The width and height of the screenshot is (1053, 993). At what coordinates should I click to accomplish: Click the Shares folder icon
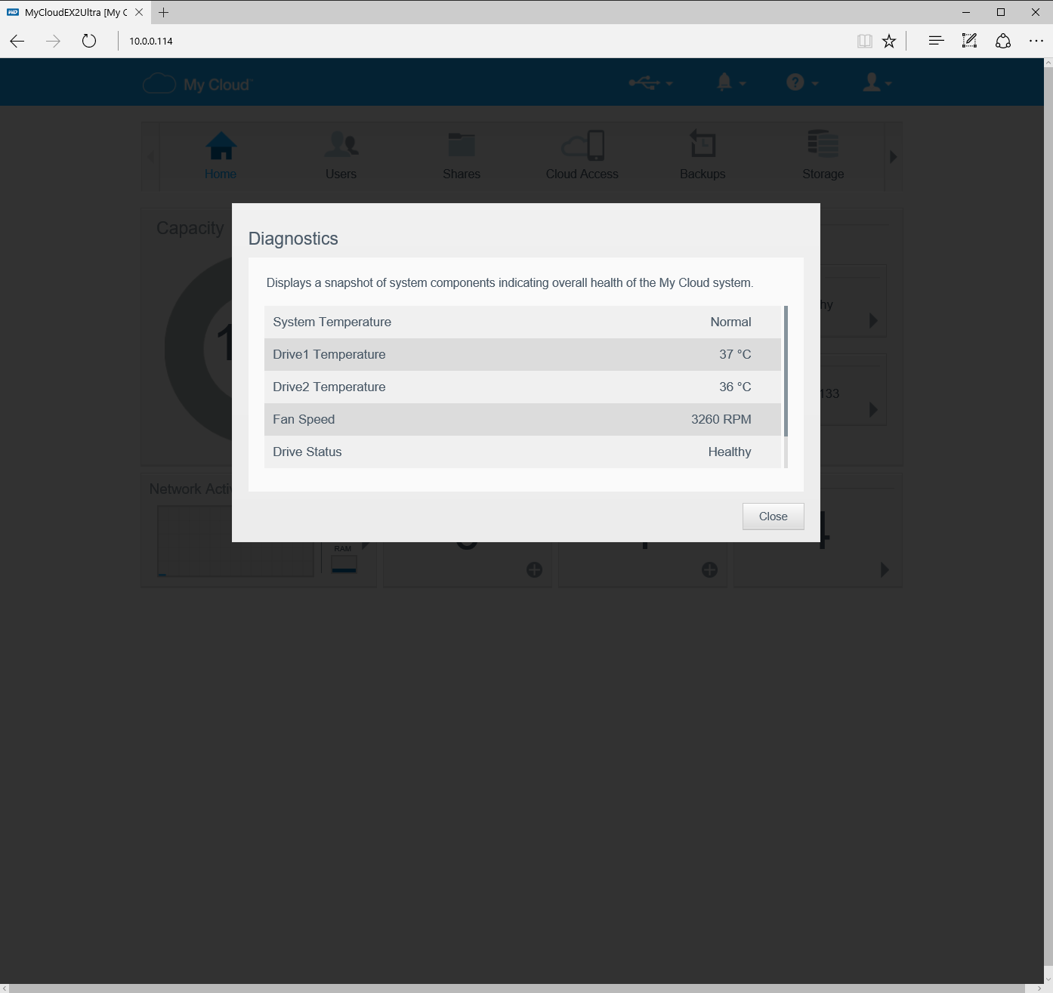(462, 145)
